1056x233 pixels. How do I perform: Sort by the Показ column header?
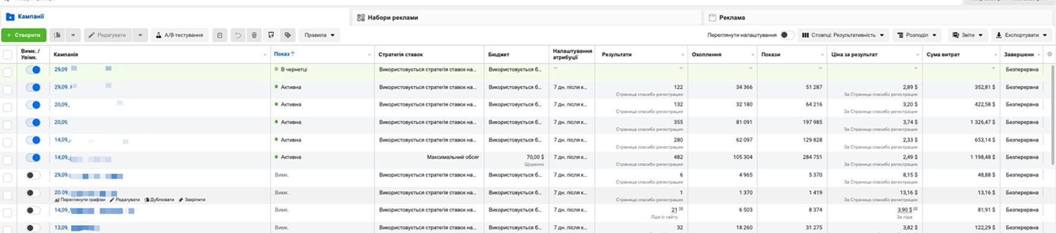284,54
